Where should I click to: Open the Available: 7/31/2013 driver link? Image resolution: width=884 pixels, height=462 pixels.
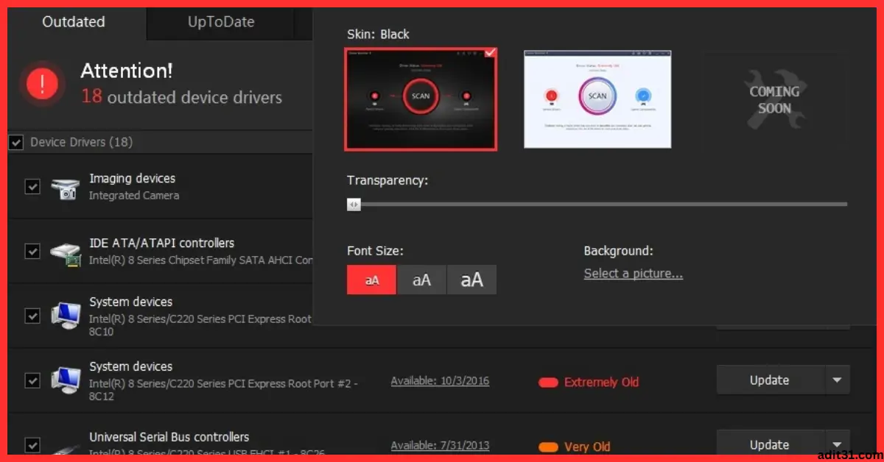[440, 446]
